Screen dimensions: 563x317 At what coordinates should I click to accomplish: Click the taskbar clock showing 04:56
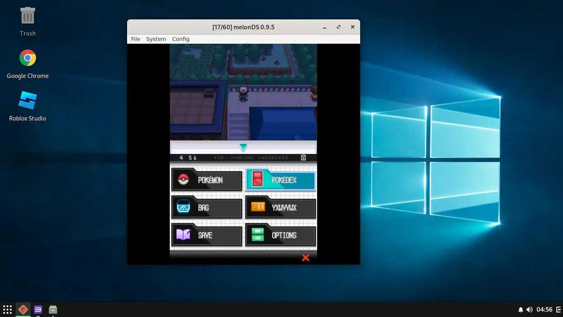tap(544, 310)
